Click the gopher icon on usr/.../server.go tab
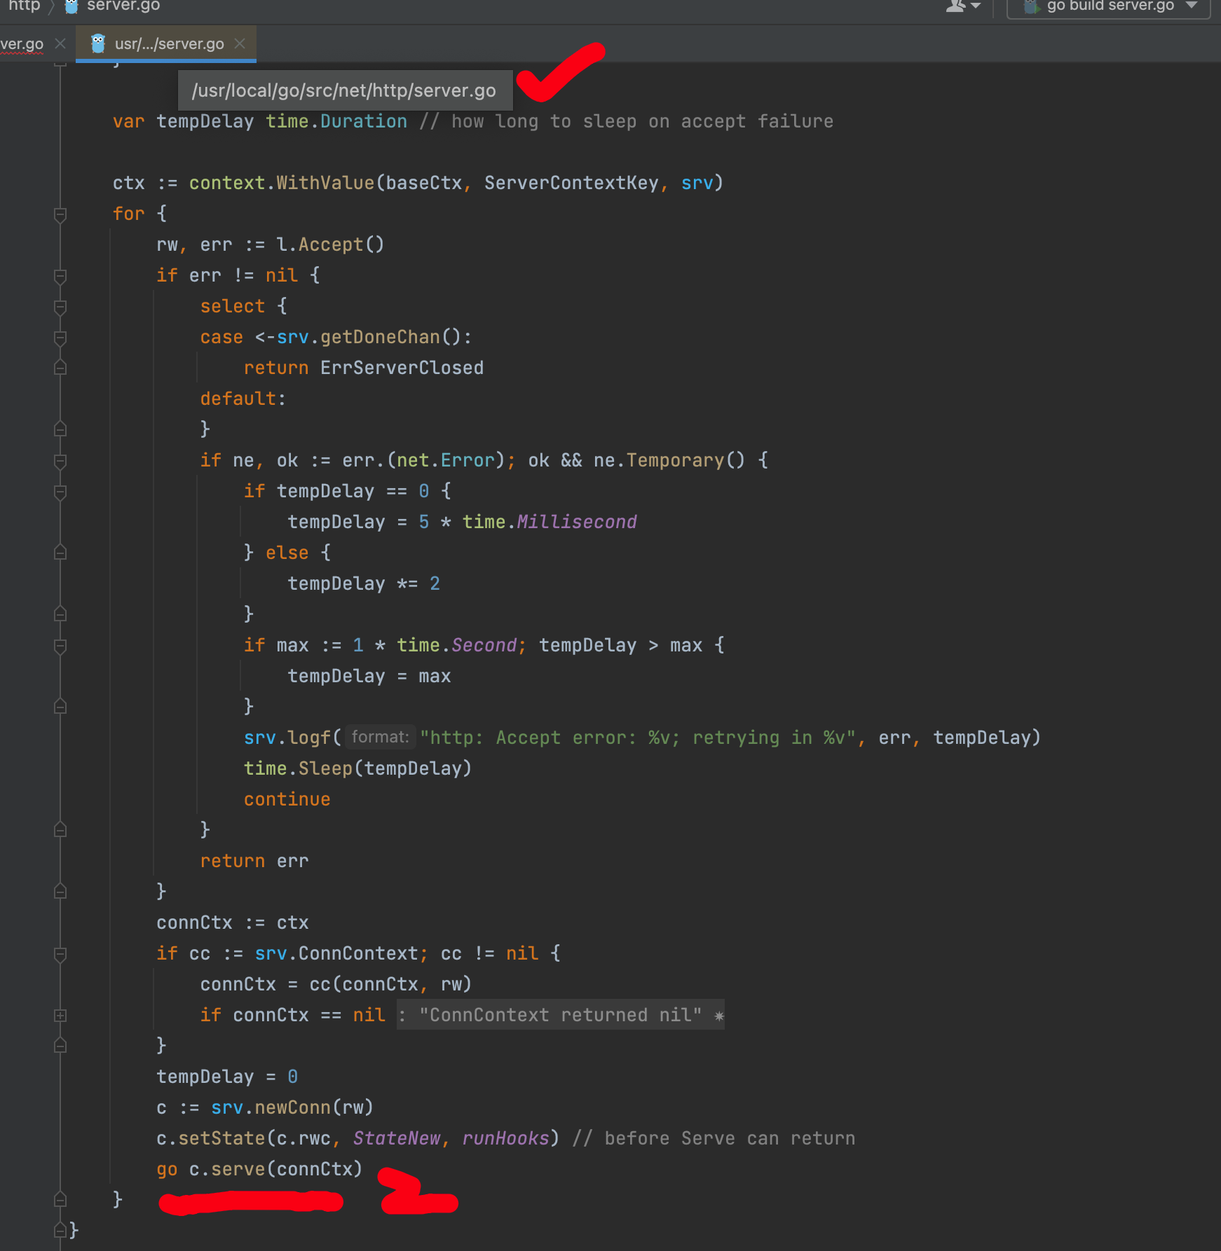The image size is (1221, 1251). [98, 43]
